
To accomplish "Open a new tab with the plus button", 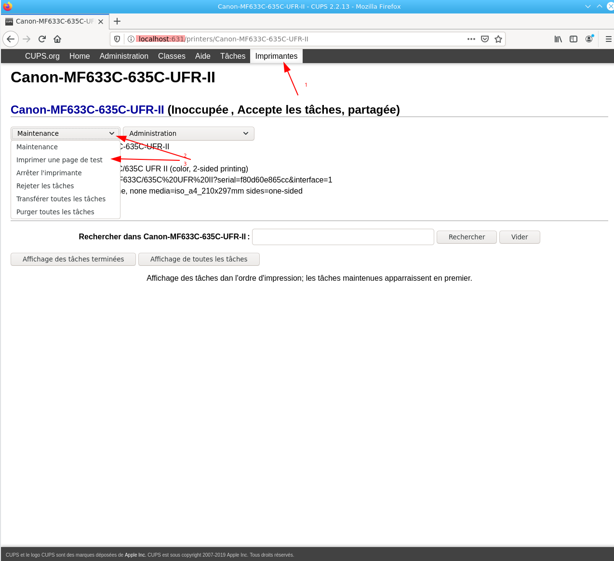I will [117, 21].
